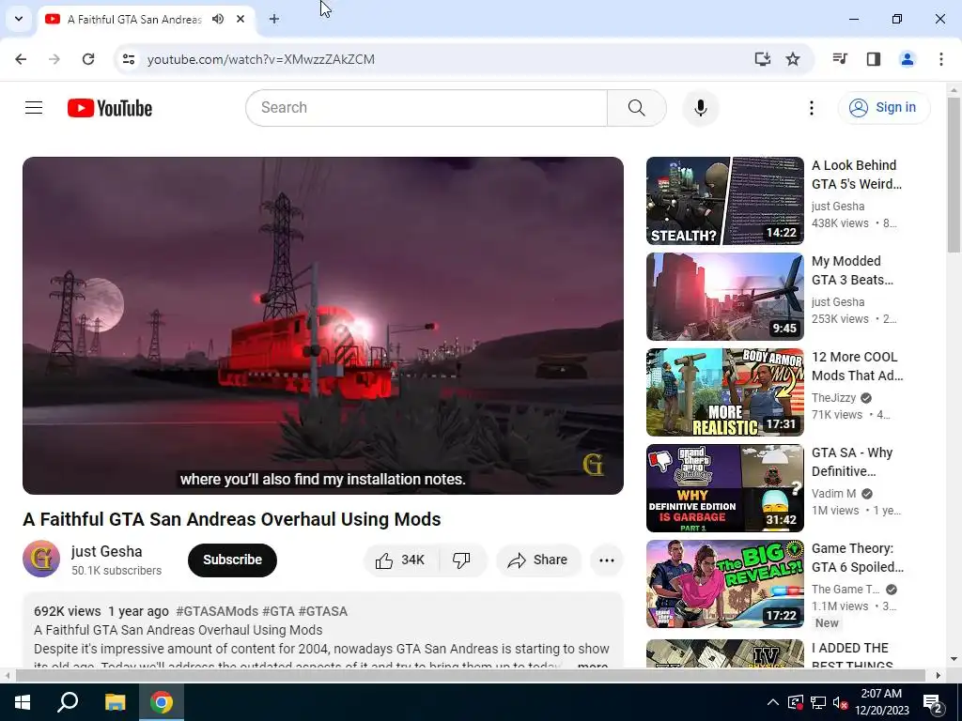Go forward in browser history
The image size is (962, 721).
pyautogui.click(x=54, y=59)
